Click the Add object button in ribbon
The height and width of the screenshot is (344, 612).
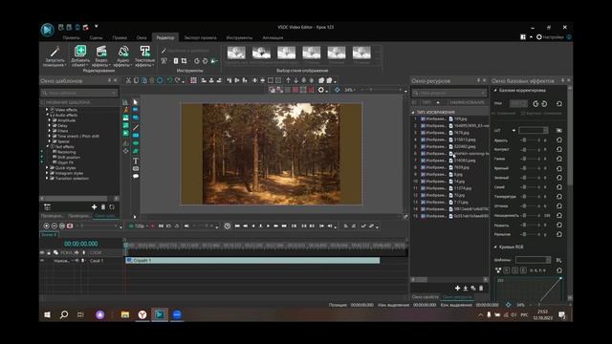(80, 56)
